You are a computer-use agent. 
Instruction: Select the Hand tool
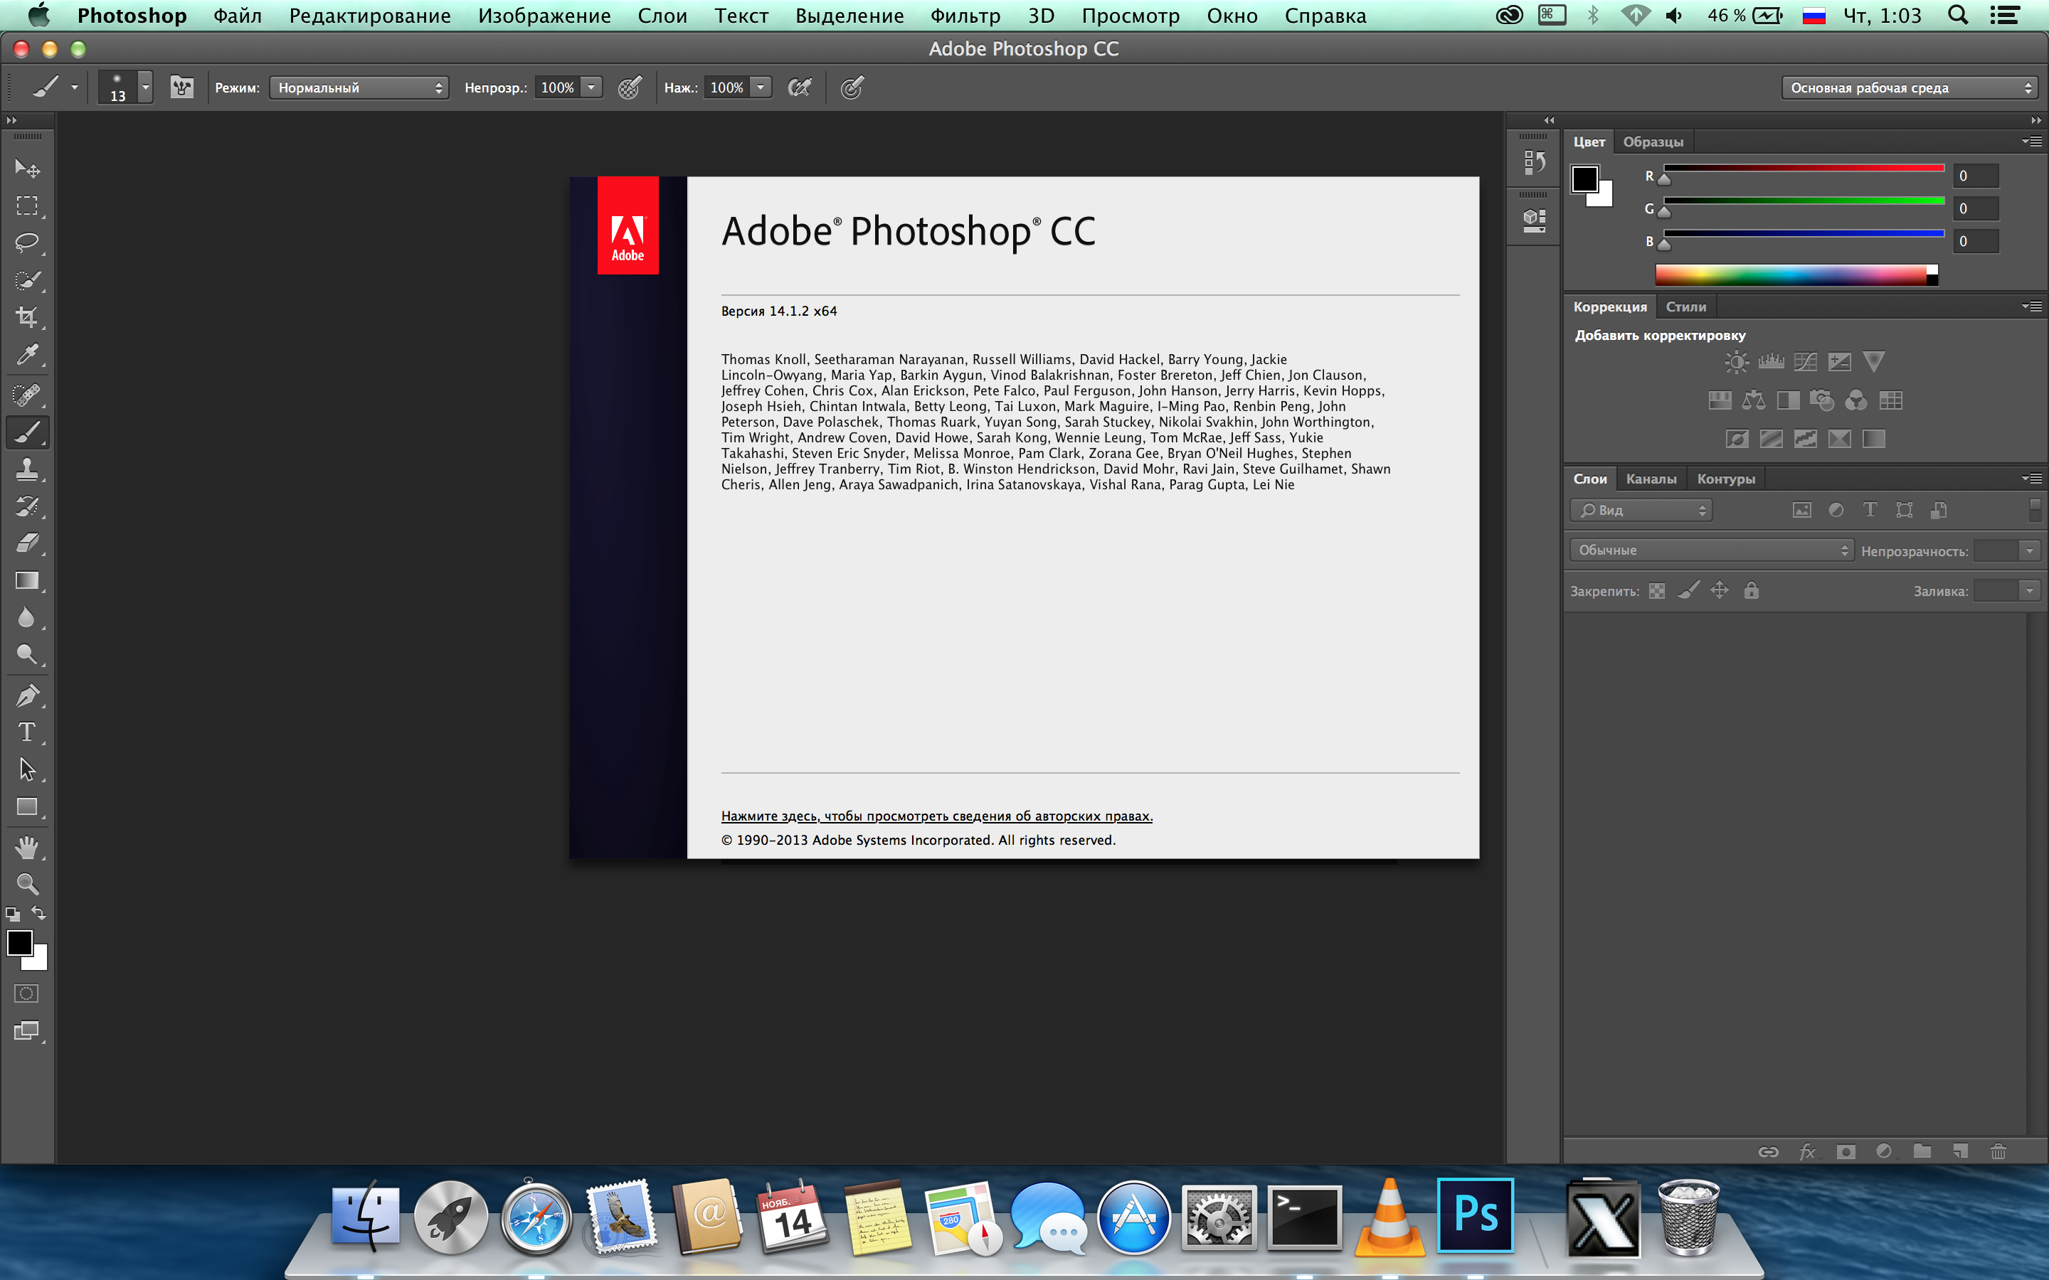(27, 848)
